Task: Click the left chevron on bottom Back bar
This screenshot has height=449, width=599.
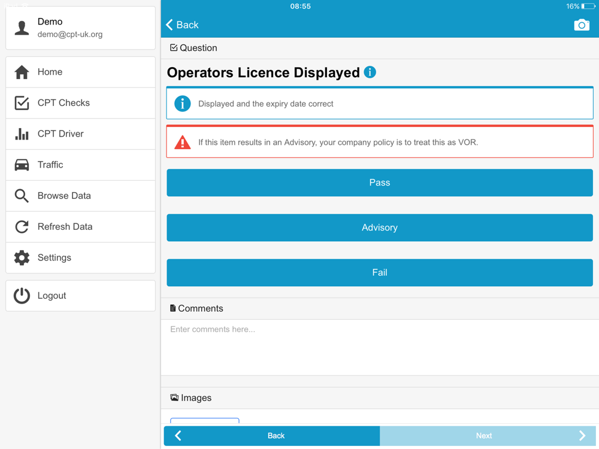Action: click(x=178, y=436)
